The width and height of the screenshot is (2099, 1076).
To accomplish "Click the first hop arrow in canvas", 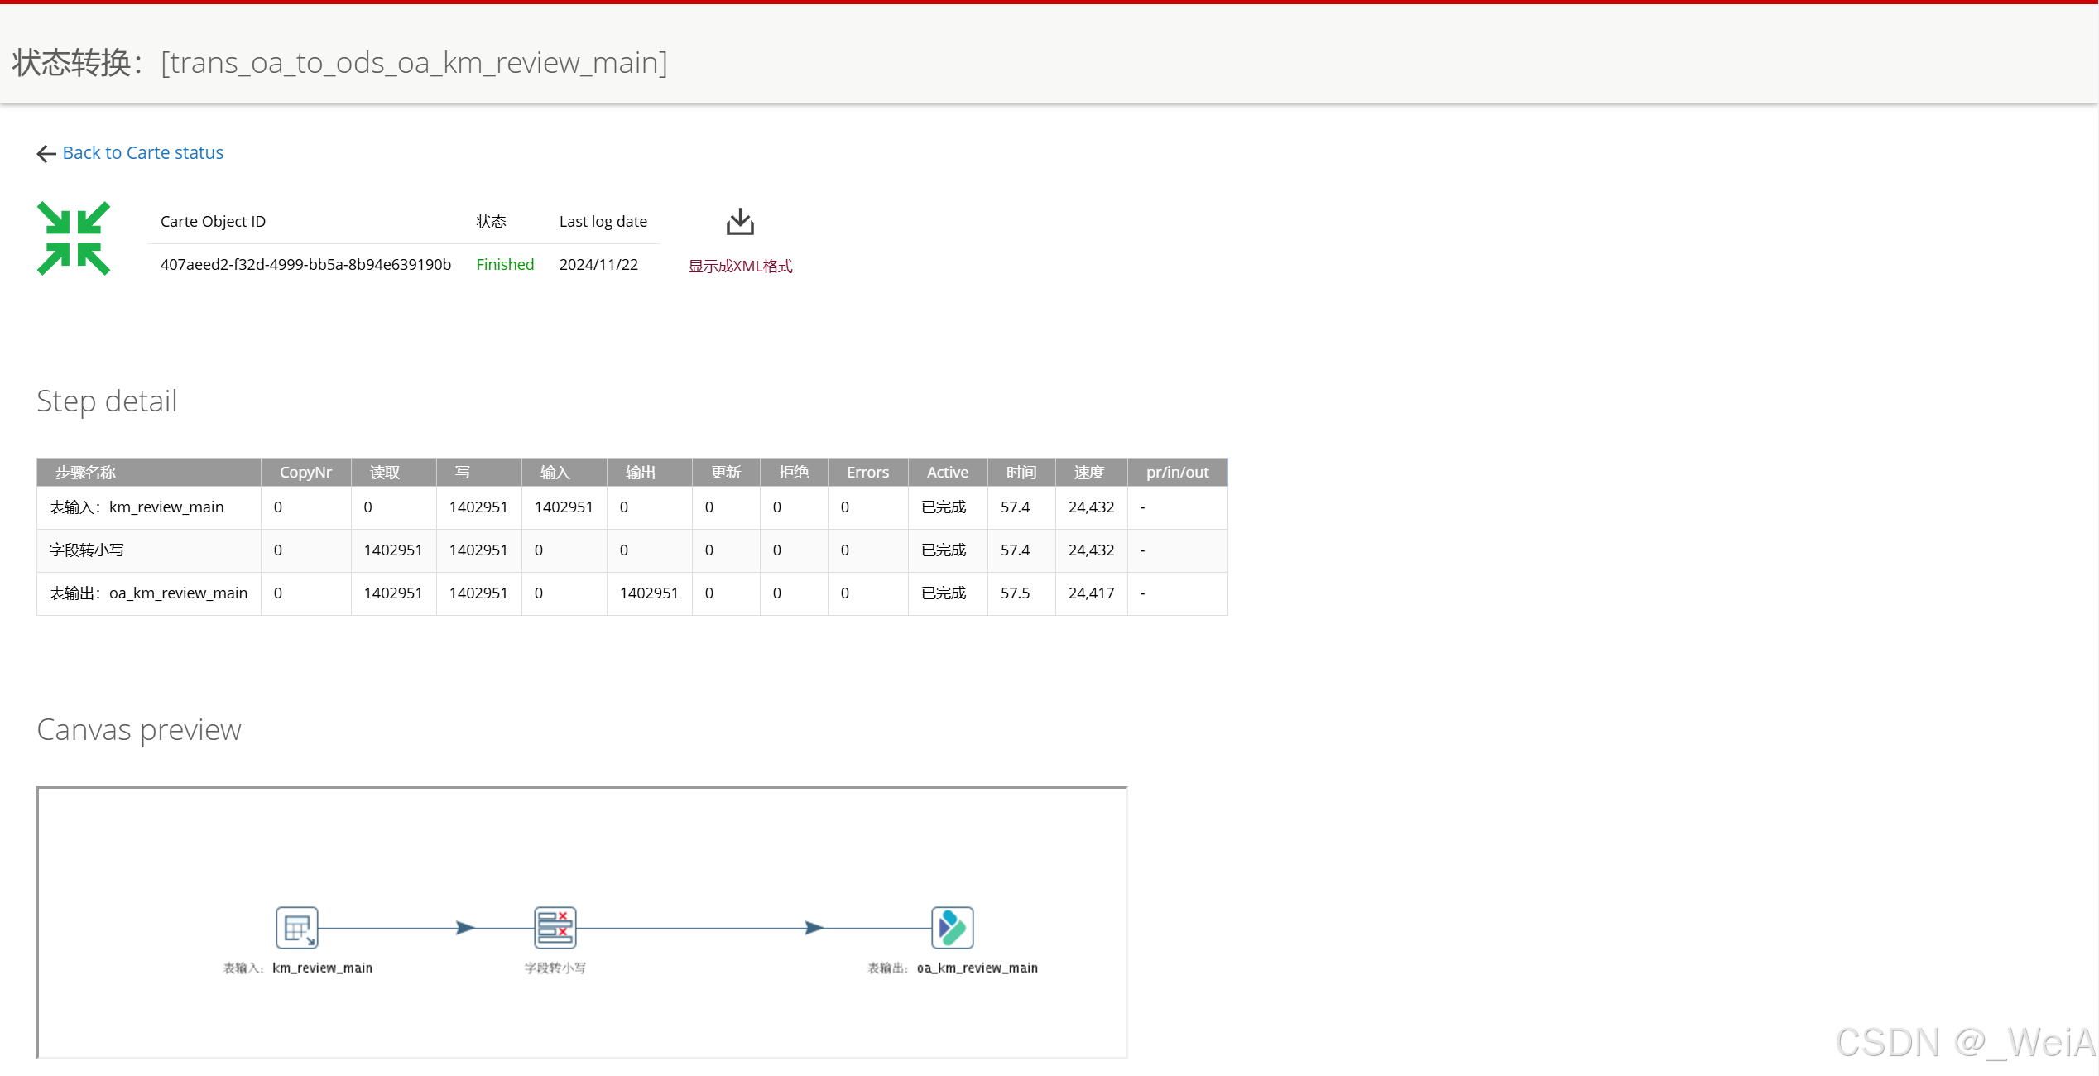I will 465,928.
